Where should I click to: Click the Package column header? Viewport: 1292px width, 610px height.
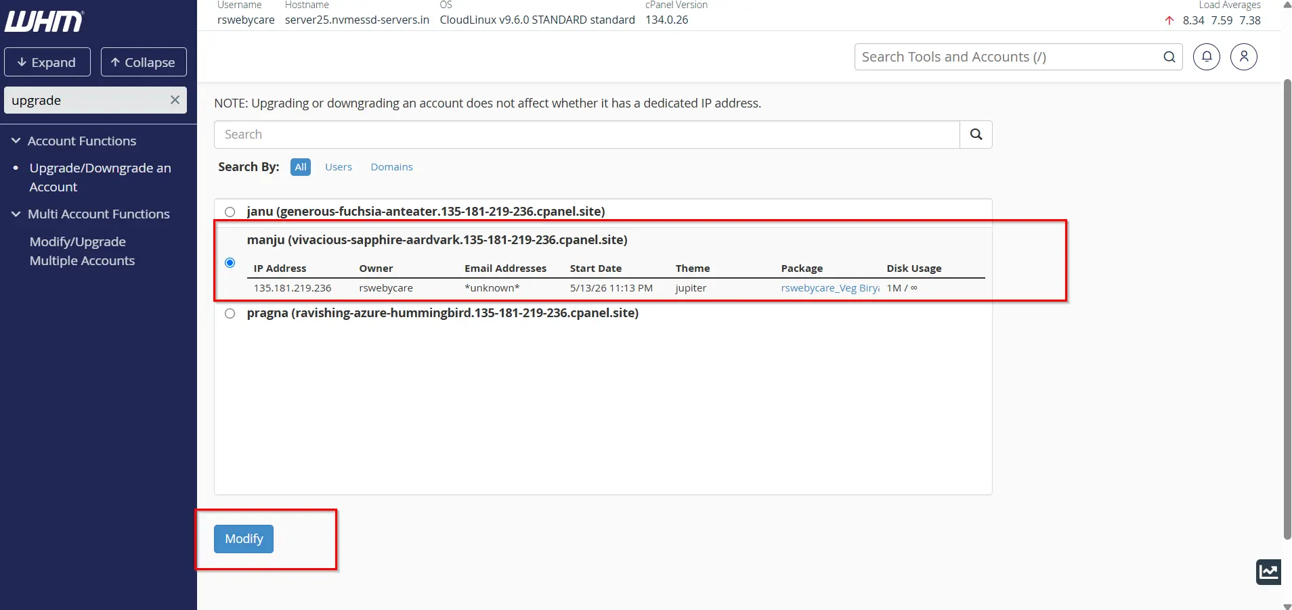[x=802, y=268]
